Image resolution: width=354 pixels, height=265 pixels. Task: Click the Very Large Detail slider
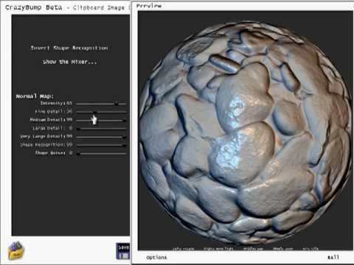tap(101, 137)
